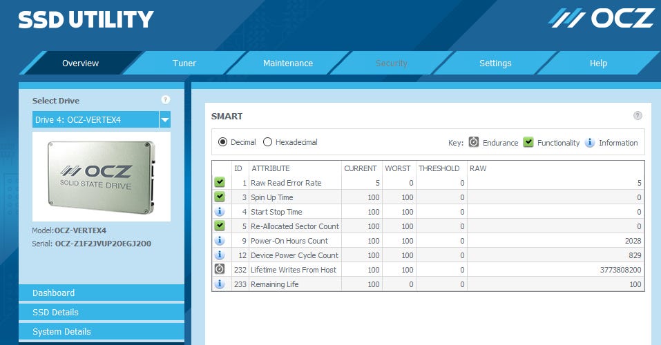This screenshot has width=661, height=345.
Task: Switch to the Maintenance tab
Action: [x=287, y=63]
